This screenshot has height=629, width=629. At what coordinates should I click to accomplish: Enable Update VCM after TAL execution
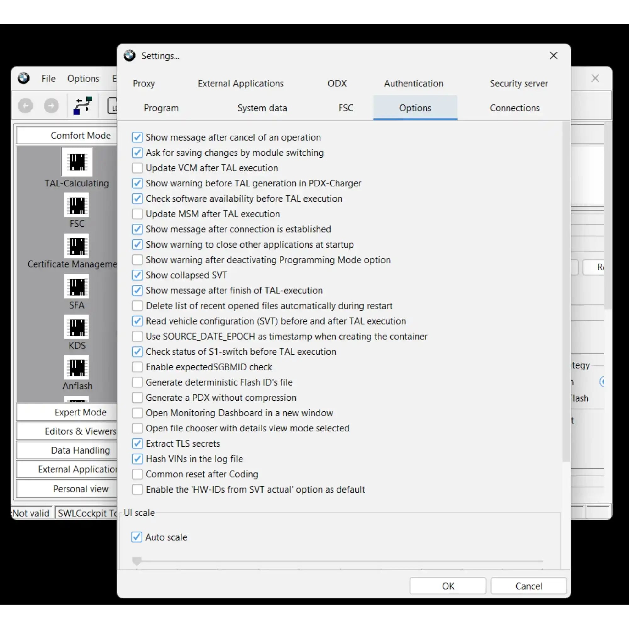coord(137,168)
